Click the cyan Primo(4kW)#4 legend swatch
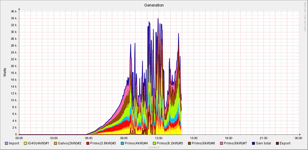The height and width of the screenshot is (150, 308). pos(122,143)
